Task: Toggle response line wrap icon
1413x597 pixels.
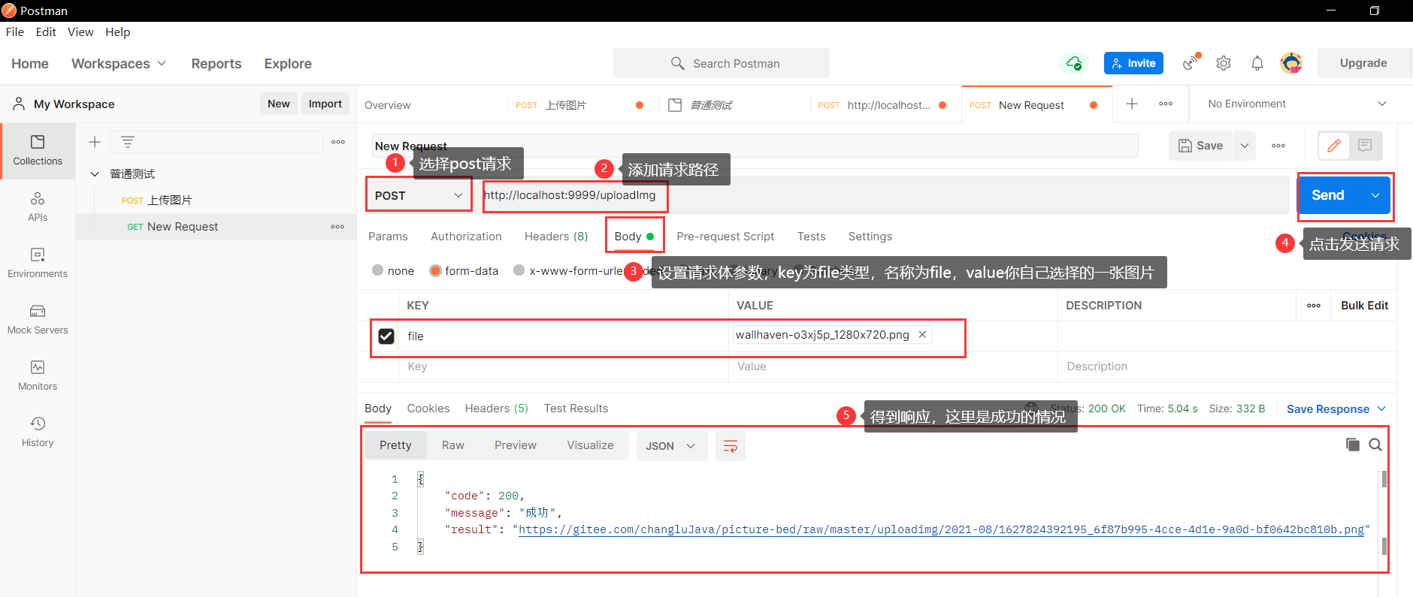Action: pyautogui.click(x=730, y=446)
